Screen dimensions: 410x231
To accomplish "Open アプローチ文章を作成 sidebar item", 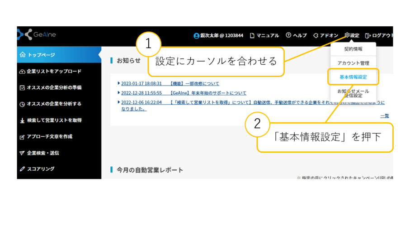I will [49, 136].
